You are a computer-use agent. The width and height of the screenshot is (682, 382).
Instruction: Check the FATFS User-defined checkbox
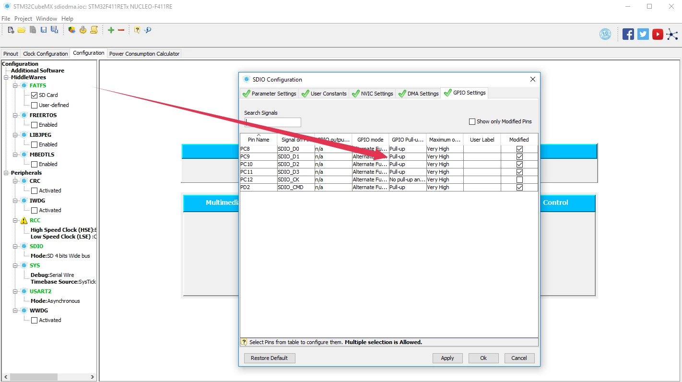34,105
